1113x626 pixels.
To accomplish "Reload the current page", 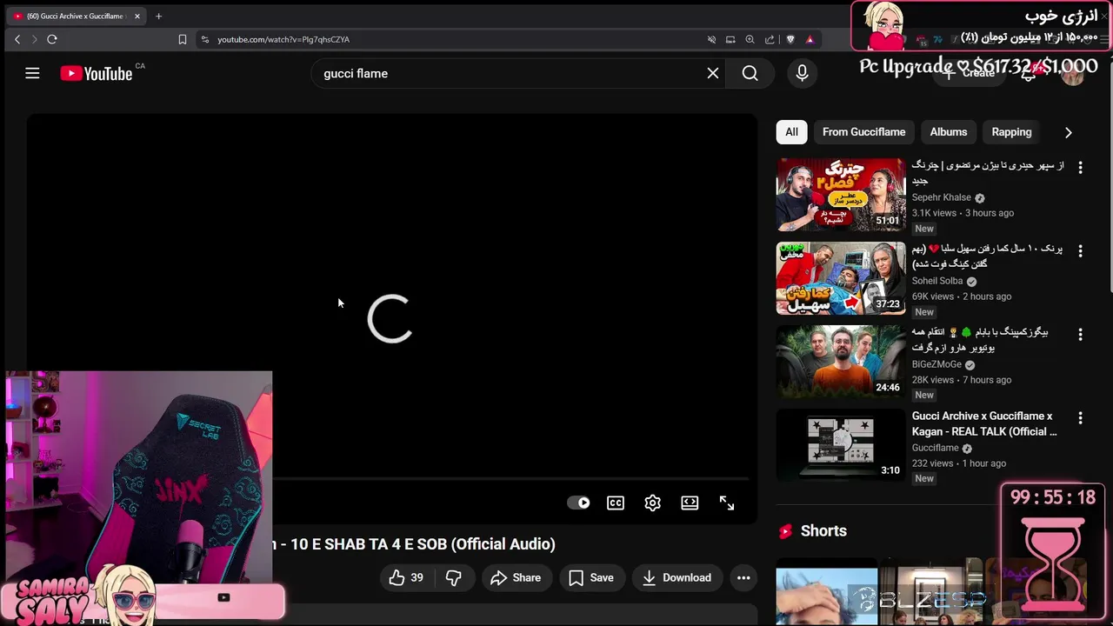I will [52, 39].
